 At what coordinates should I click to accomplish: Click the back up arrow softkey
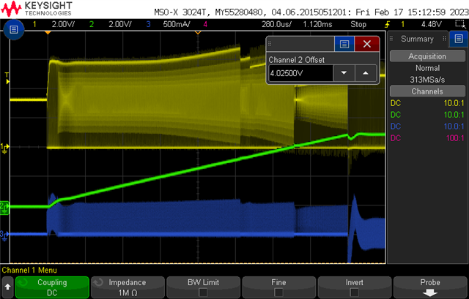tap(7, 287)
